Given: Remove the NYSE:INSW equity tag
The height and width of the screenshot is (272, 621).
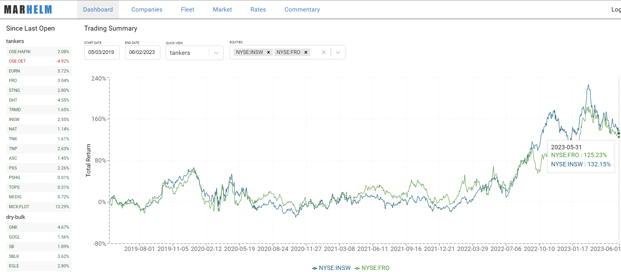Looking at the screenshot, I should (268, 52).
